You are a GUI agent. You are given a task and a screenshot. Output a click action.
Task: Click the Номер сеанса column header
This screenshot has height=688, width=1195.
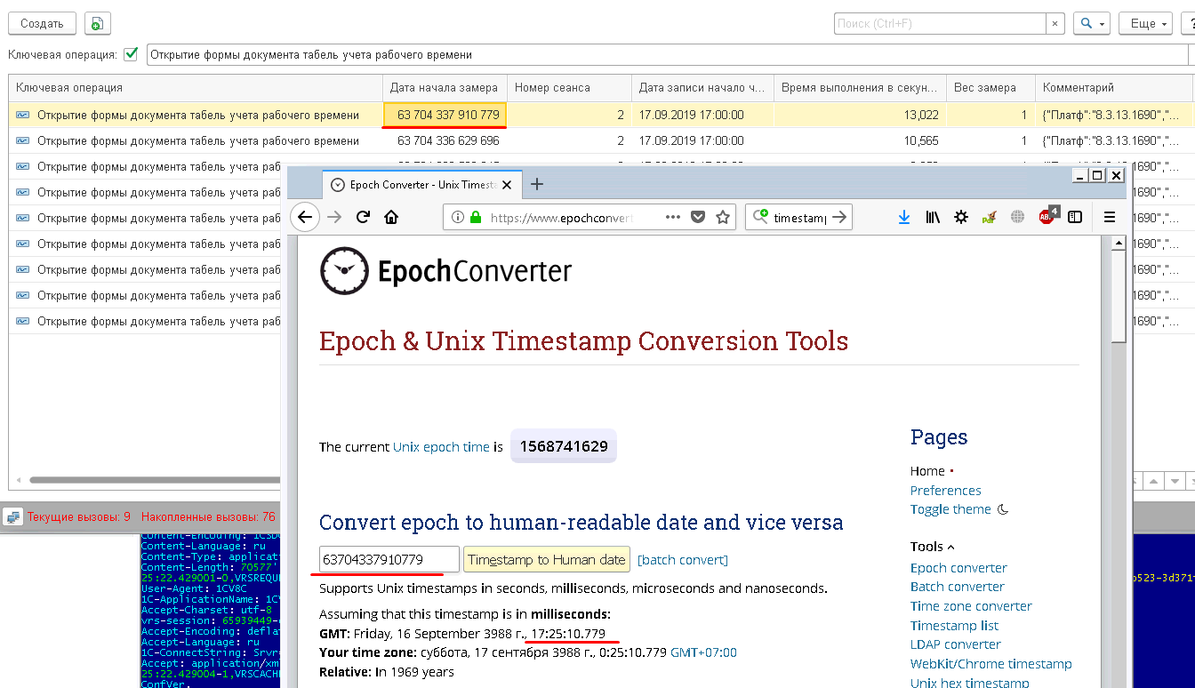(x=569, y=88)
